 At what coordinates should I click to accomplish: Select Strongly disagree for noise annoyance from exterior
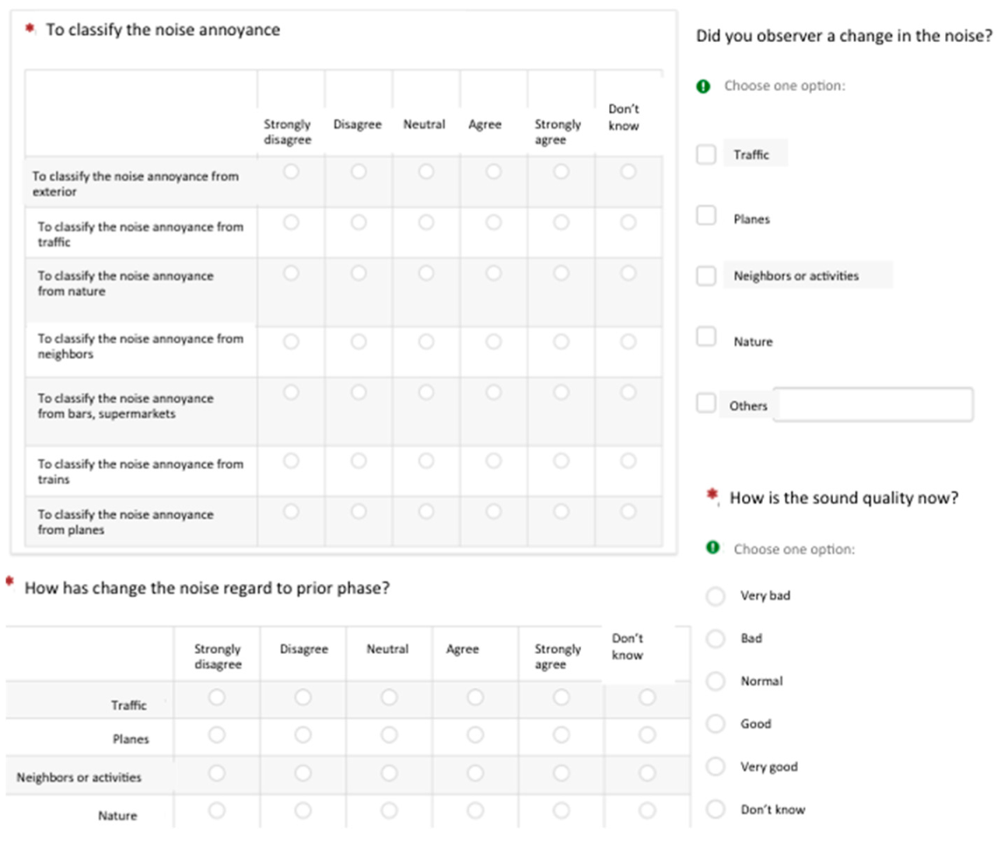[291, 172]
